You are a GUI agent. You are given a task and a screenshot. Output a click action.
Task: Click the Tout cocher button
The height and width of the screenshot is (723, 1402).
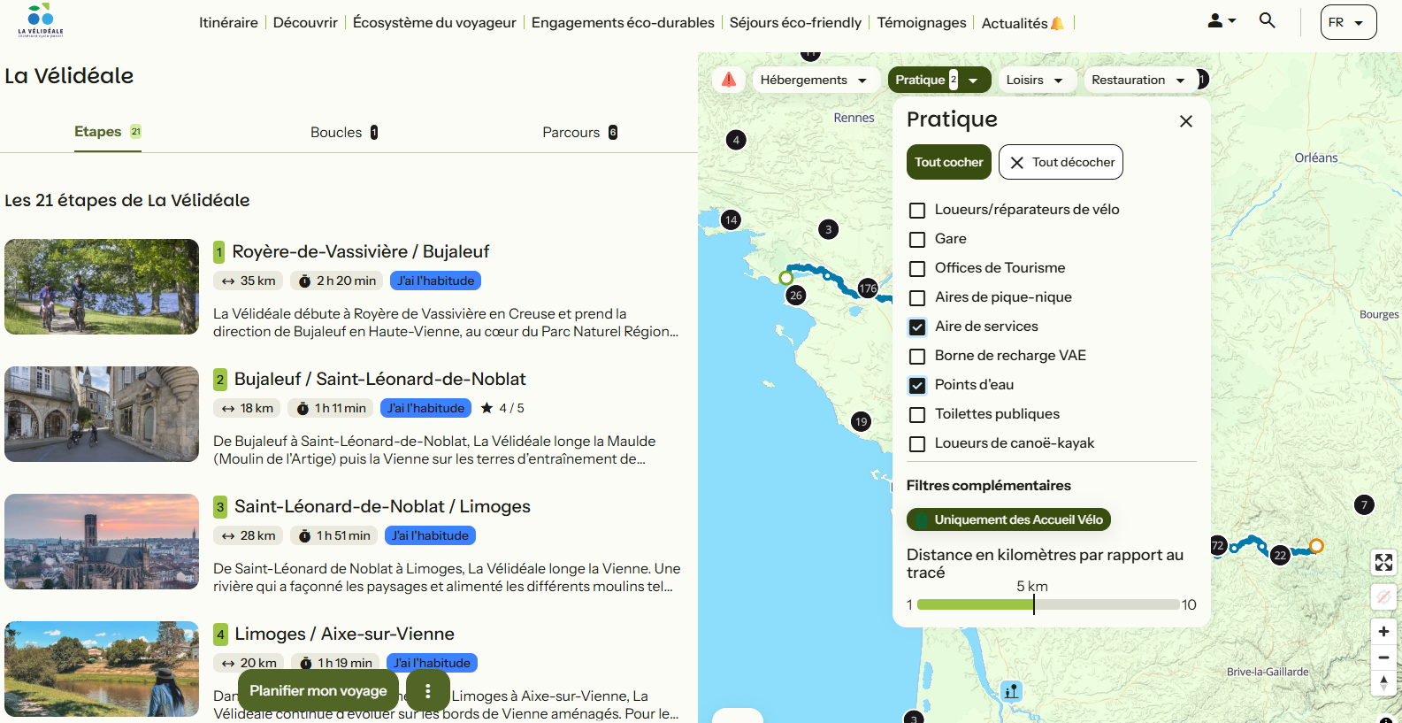click(x=949, y=162)
